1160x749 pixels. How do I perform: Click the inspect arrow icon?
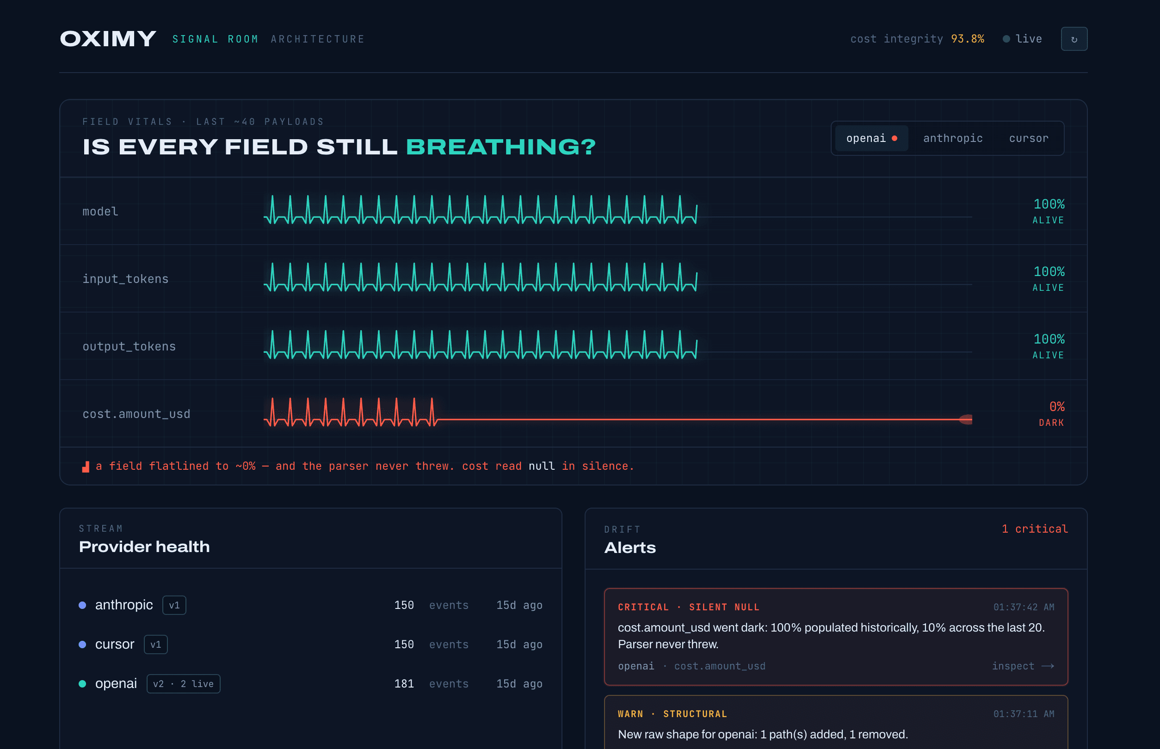(1048, 666)
